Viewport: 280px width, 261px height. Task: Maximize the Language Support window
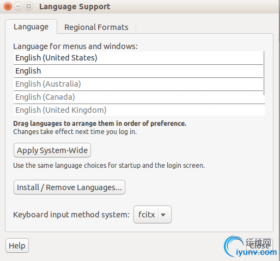tap(28, 7)
